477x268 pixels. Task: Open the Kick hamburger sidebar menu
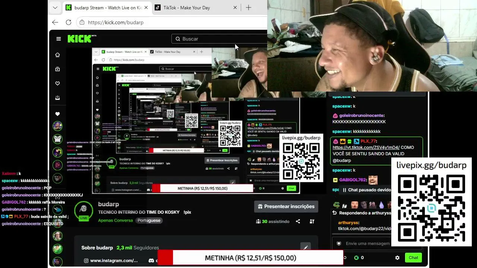[59, 39]
